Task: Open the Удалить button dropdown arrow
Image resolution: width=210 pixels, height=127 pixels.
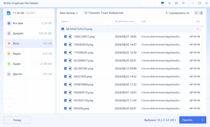Action: (x=202, y=120)
